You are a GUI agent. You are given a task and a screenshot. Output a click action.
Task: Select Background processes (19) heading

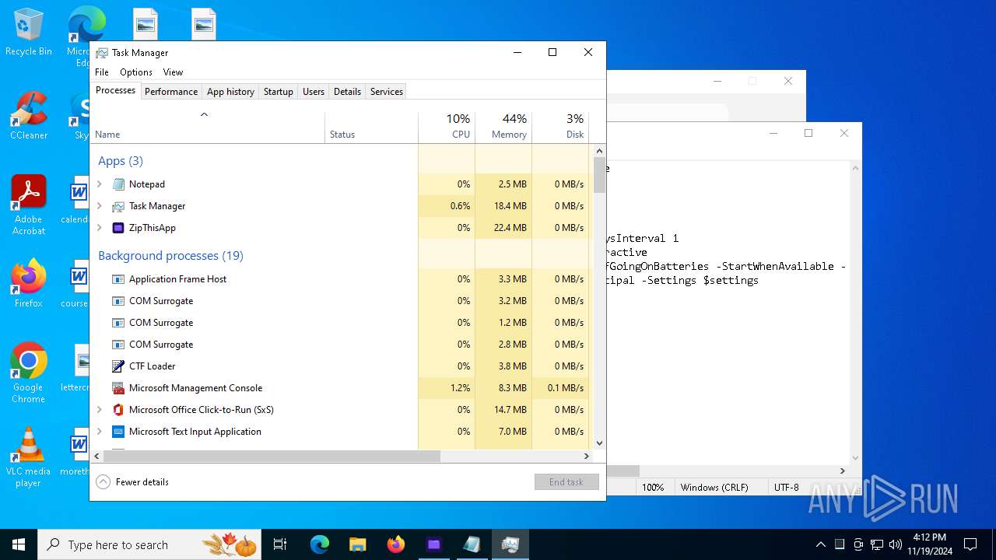coord(171,256)
